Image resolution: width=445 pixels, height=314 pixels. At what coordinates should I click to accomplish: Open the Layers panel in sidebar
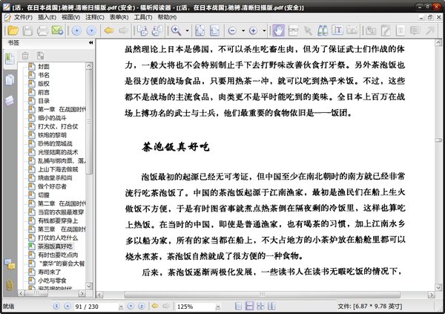click(x=10, y=99)
